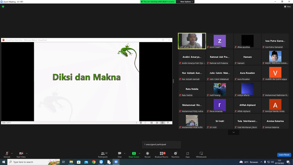
Task: Expand chat options arrow next to Chat
Action: (x=125, y=154)
